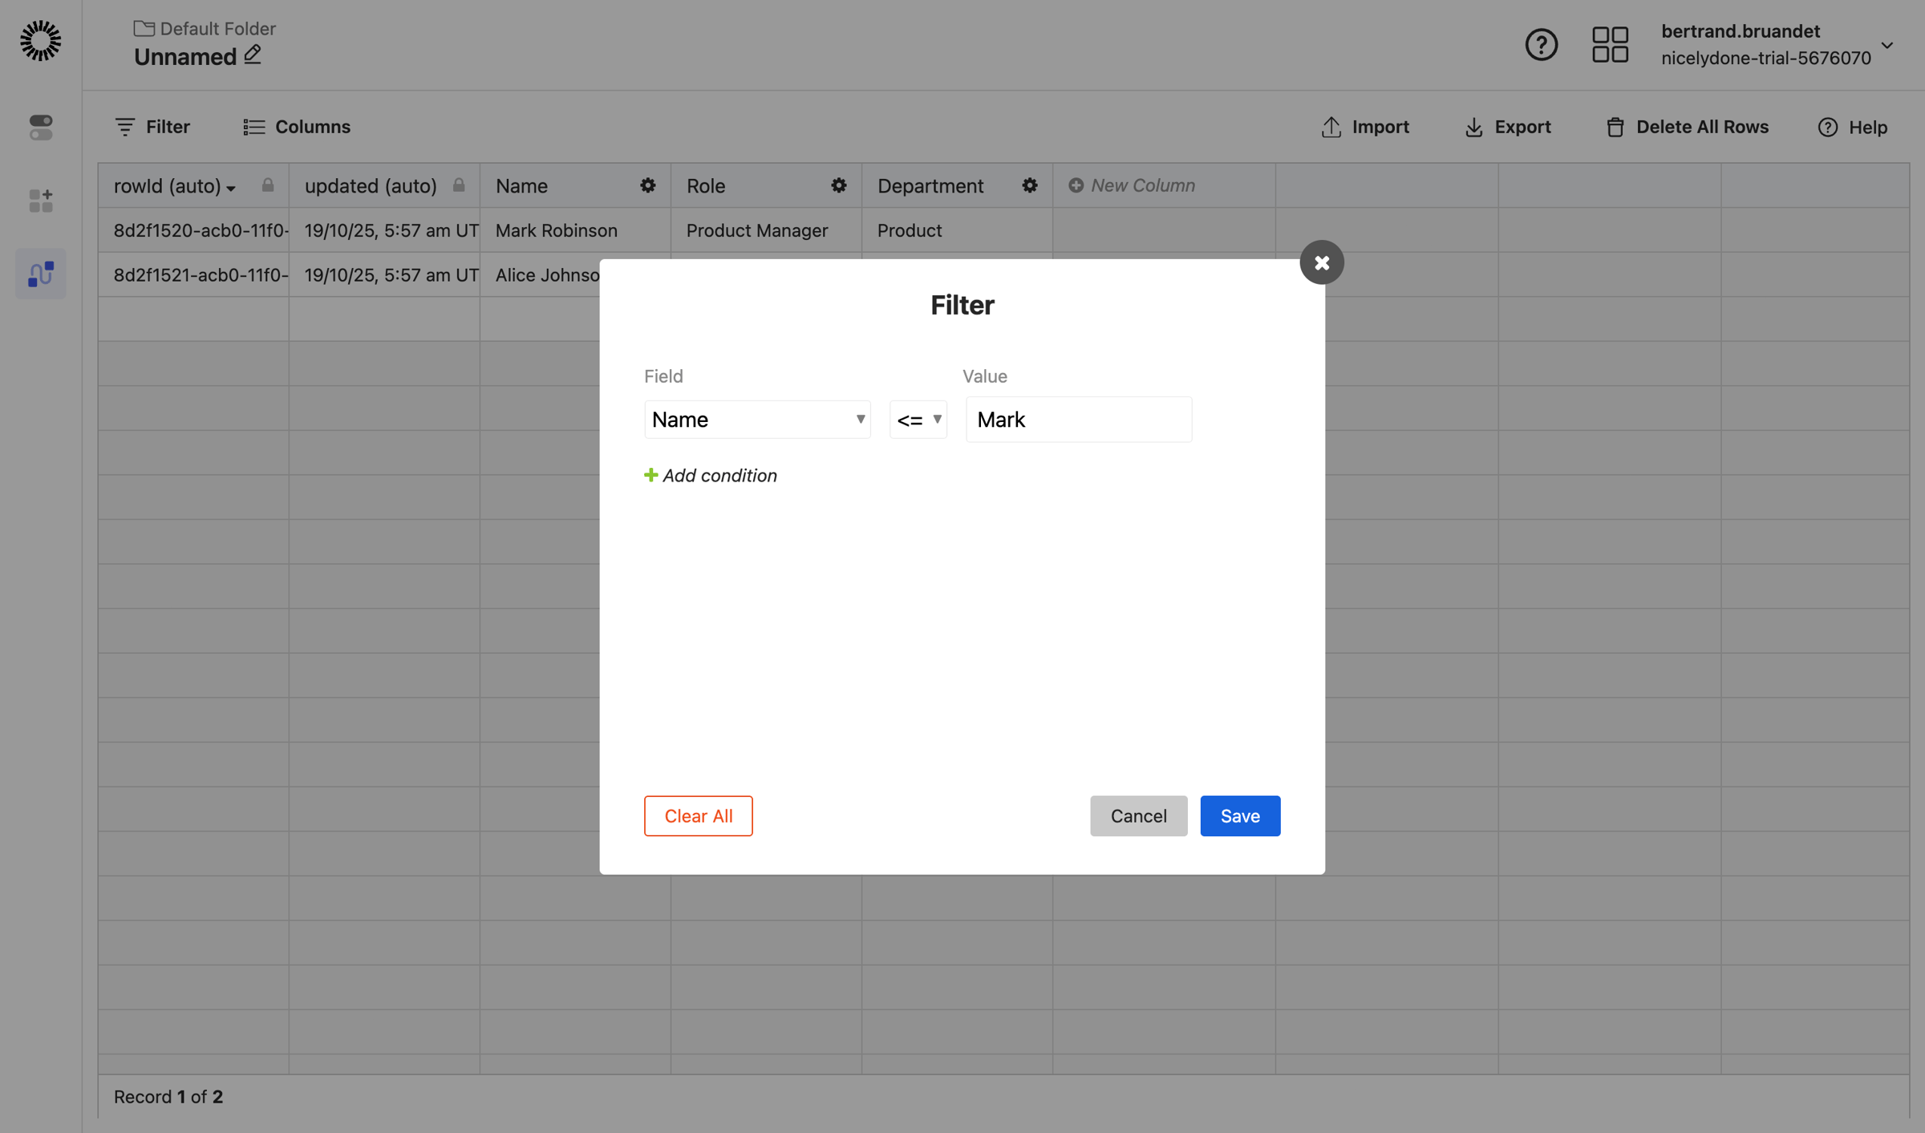Open the question mark help icon in header

[x=1541, y=44]
